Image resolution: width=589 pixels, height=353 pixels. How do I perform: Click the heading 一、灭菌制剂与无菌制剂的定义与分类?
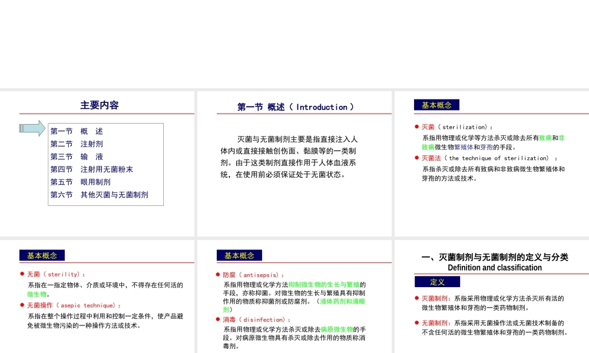click(x=496, y=257)
